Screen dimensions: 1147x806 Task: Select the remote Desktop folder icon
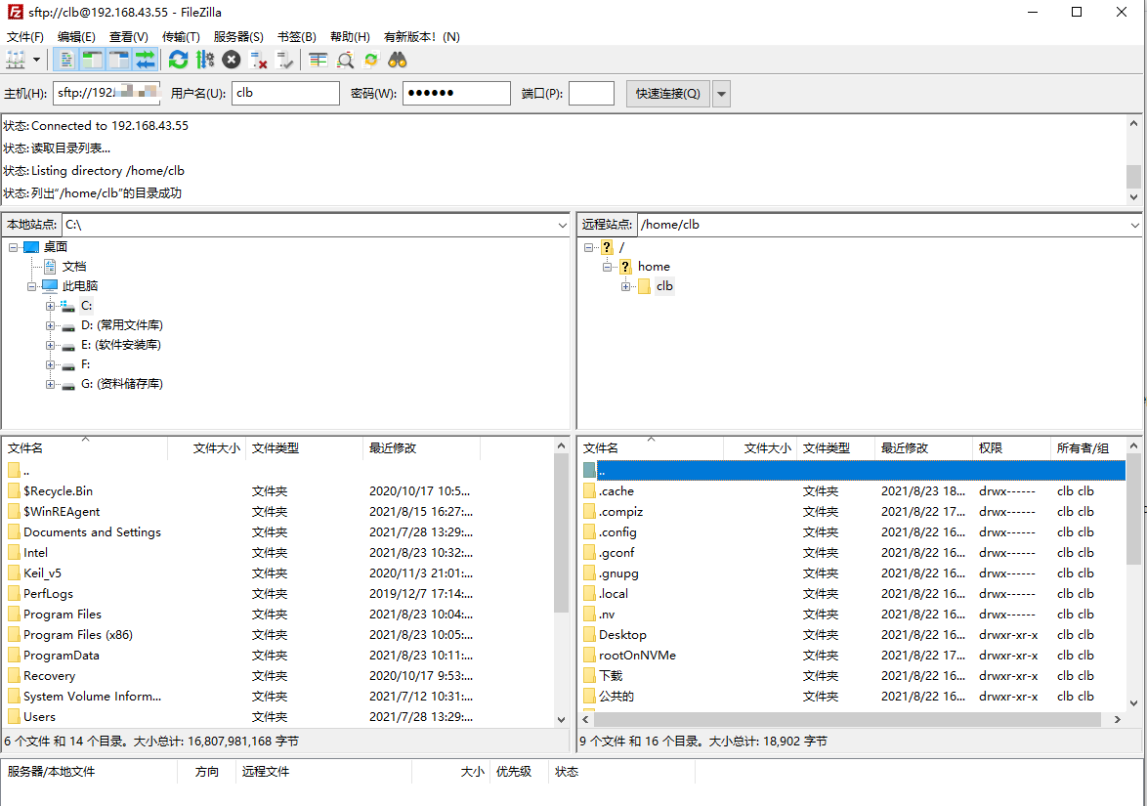click(x=589, y=635)
